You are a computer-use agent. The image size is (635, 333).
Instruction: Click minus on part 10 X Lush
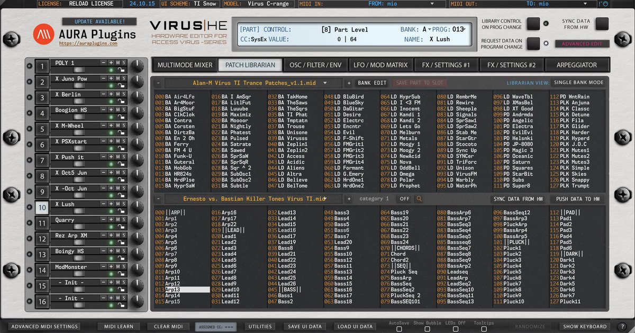click(104, 204)
